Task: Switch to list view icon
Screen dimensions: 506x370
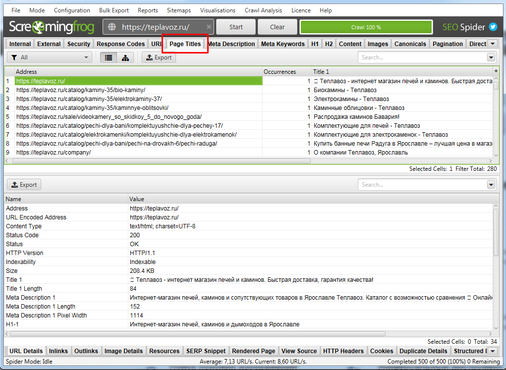Action: [x=109, y=57]
